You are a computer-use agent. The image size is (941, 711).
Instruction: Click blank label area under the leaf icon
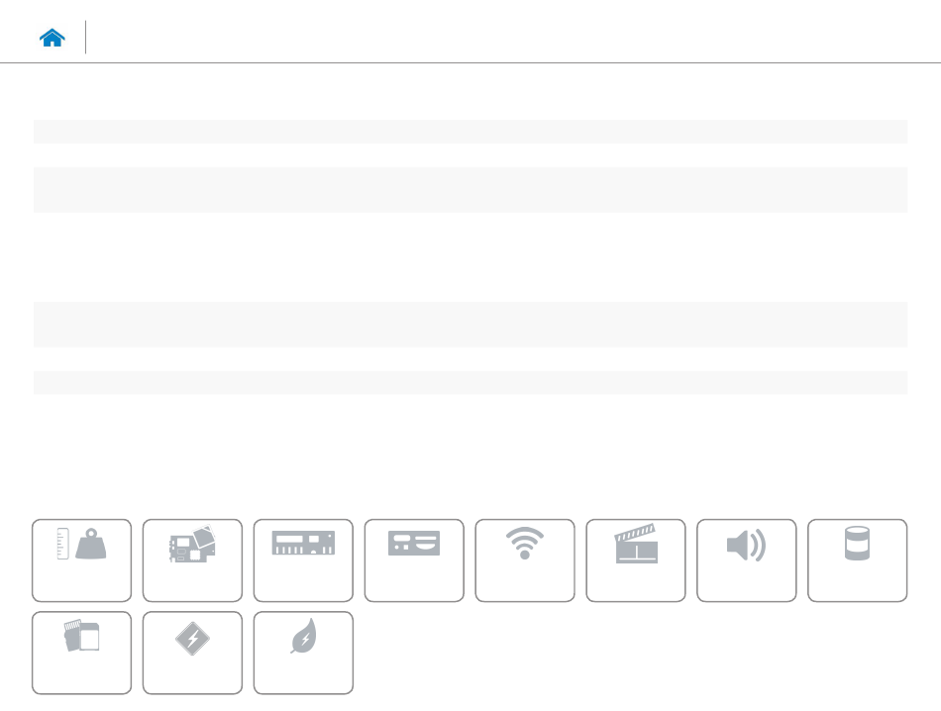click(x=303, y=675)
